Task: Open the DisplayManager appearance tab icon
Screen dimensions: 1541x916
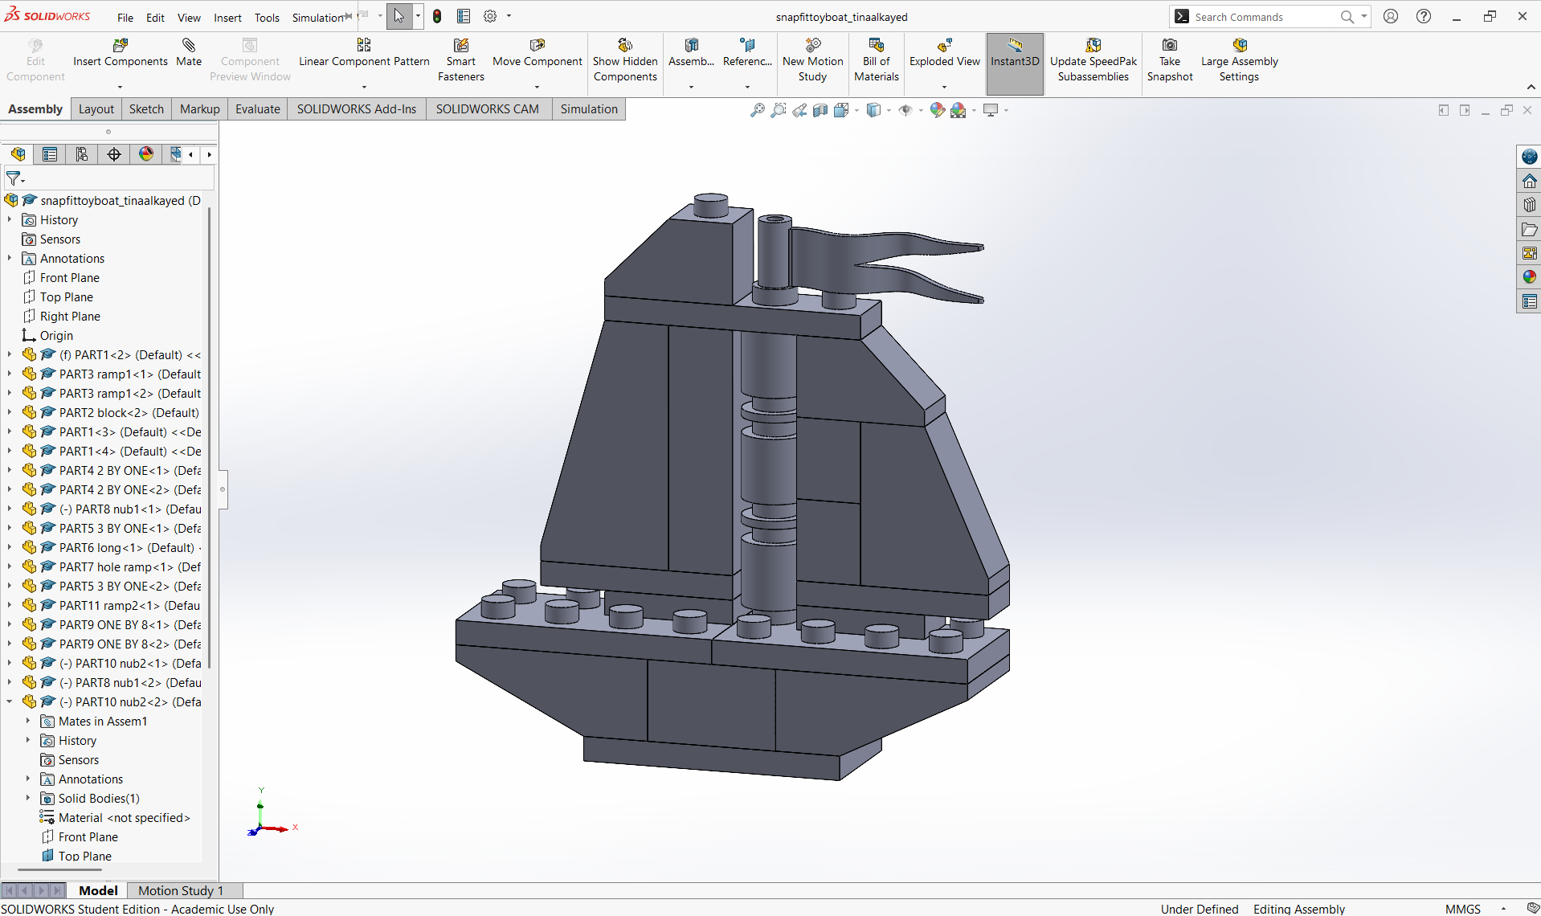Action: coord(146,154)
